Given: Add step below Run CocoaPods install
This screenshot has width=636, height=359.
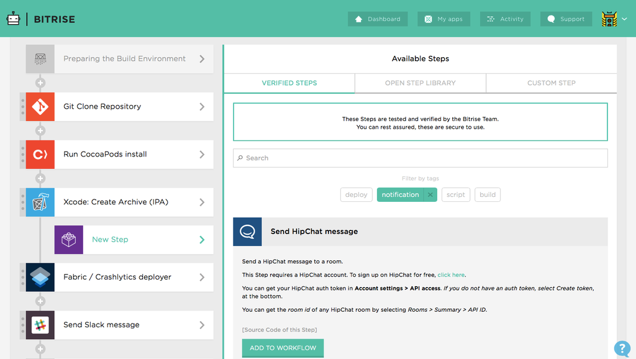Looking at the screenshot, I should coord(40,178).
